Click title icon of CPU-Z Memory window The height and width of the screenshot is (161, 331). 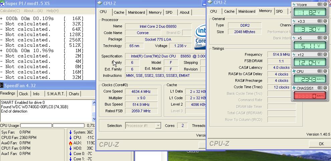tap(210, 2)
